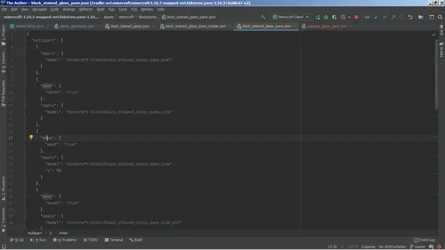The width and height of the screenshot is (445, 250).
Task: Open the VCS menu
Action: 133,9
